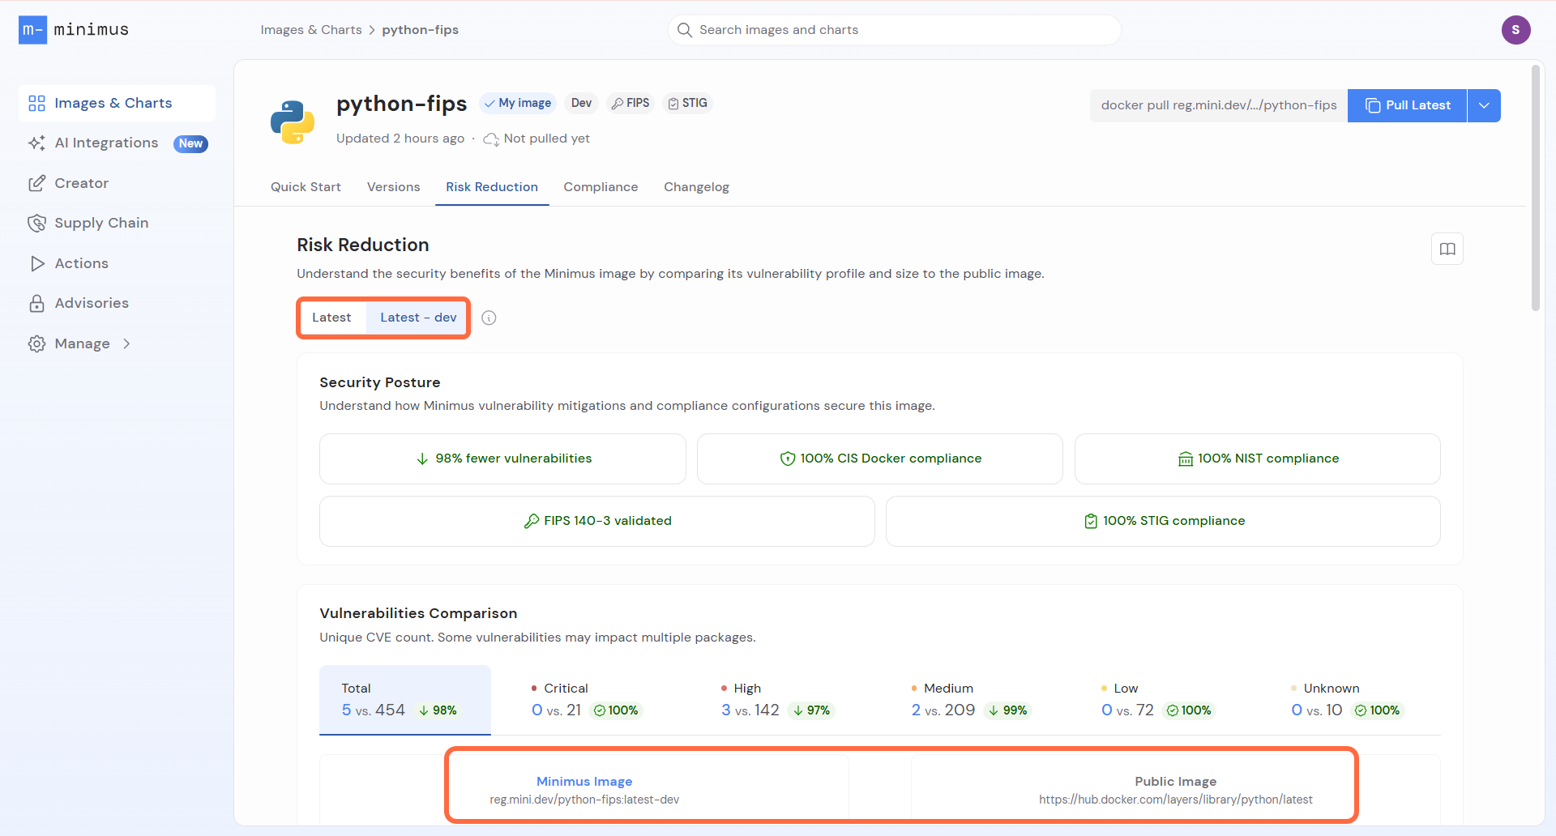
Task: Open Advisories in sidebar
Action: [x=117, y=303]
